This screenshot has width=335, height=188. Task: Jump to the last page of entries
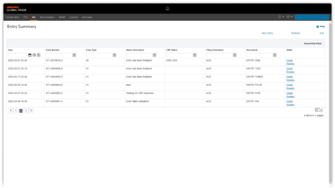click(31, 110)
